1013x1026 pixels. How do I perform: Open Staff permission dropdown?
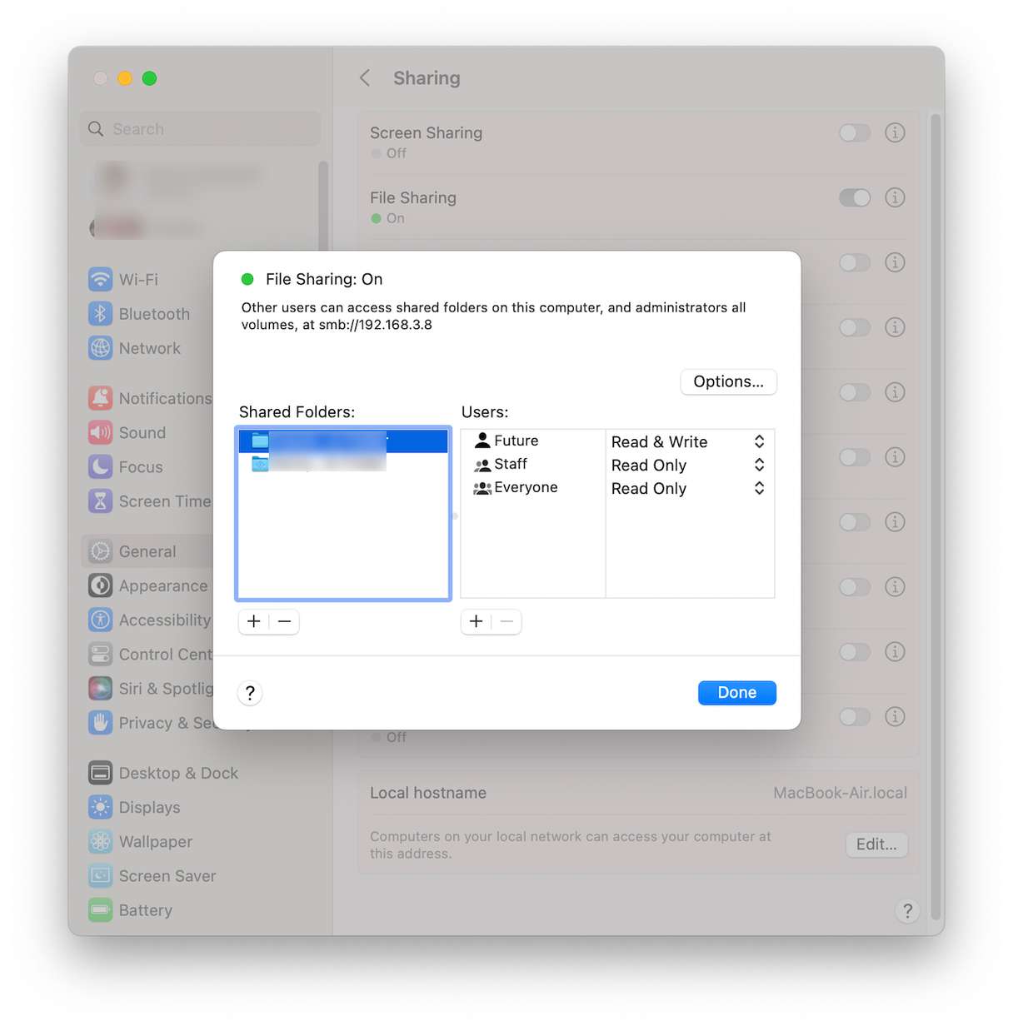tap(687, 465)
